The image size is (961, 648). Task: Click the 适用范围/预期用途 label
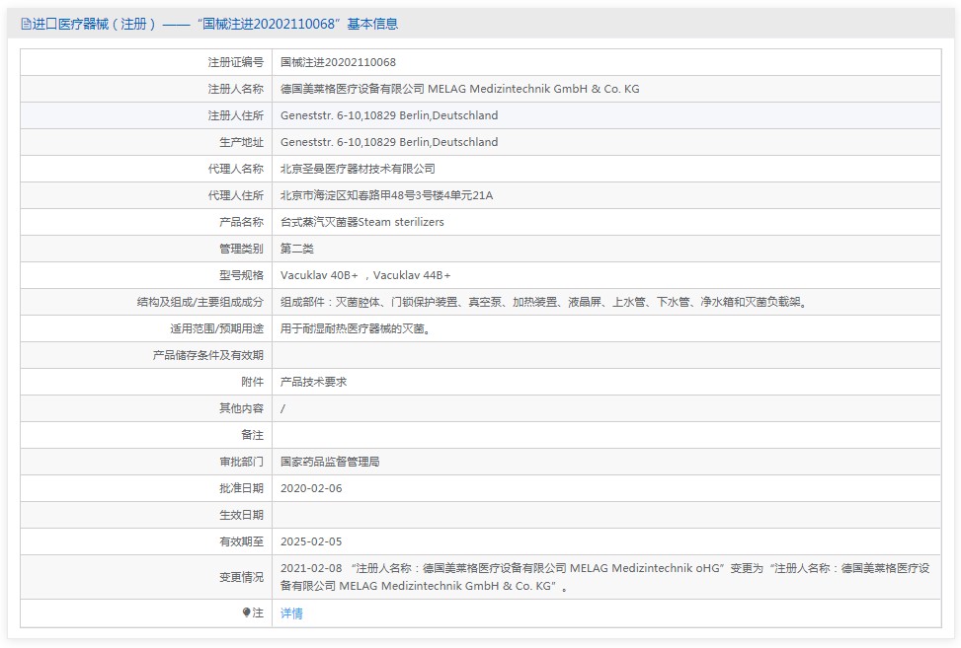pos(217,328)
